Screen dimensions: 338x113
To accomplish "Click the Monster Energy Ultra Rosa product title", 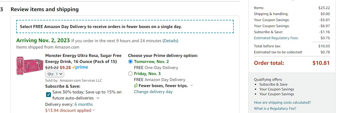I will (x=83, y=58).
